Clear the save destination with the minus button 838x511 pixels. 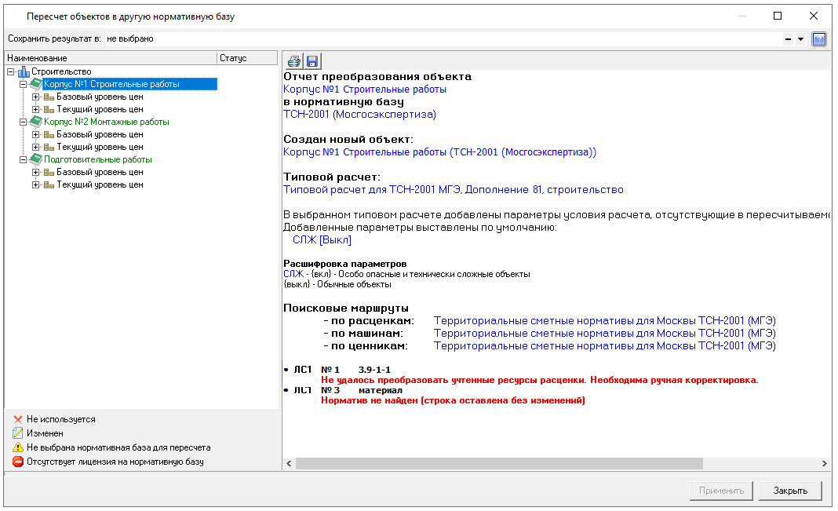coord(788,38)
